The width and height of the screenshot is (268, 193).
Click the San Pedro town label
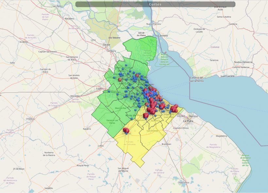tap(58, 6)
